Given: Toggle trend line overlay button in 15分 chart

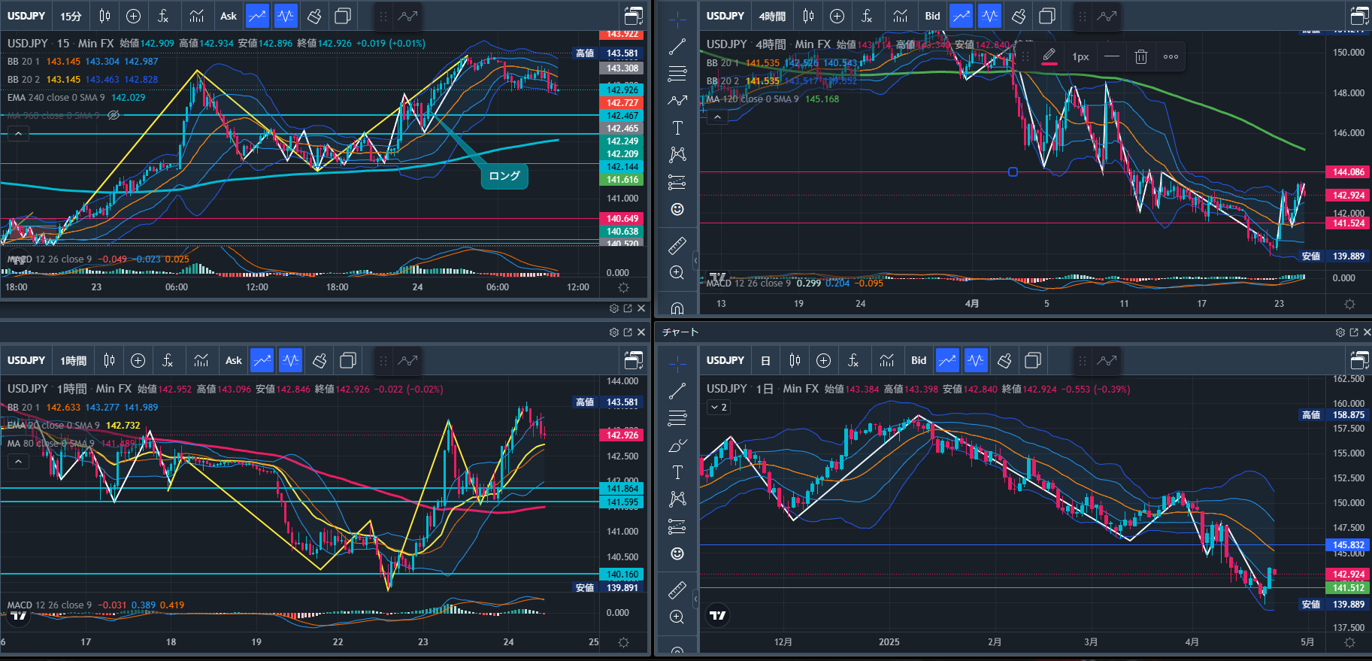Looking at the screenshot, I should coord(257,16).
